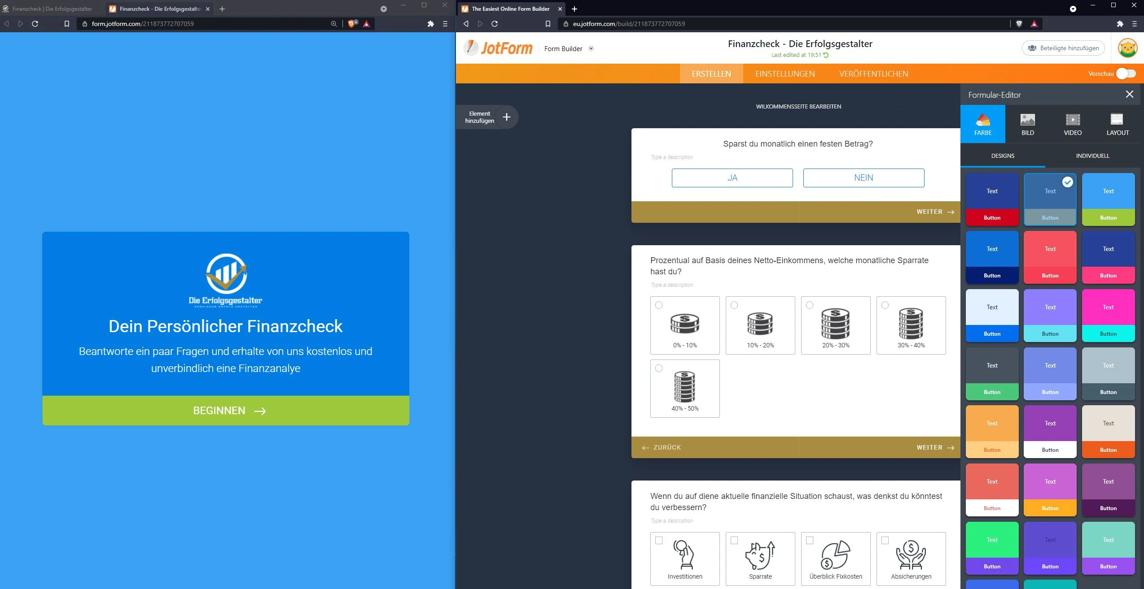Check the Investitionen checkbox
Viewport: 1144px width, 589px height.
tap(659, 541)
